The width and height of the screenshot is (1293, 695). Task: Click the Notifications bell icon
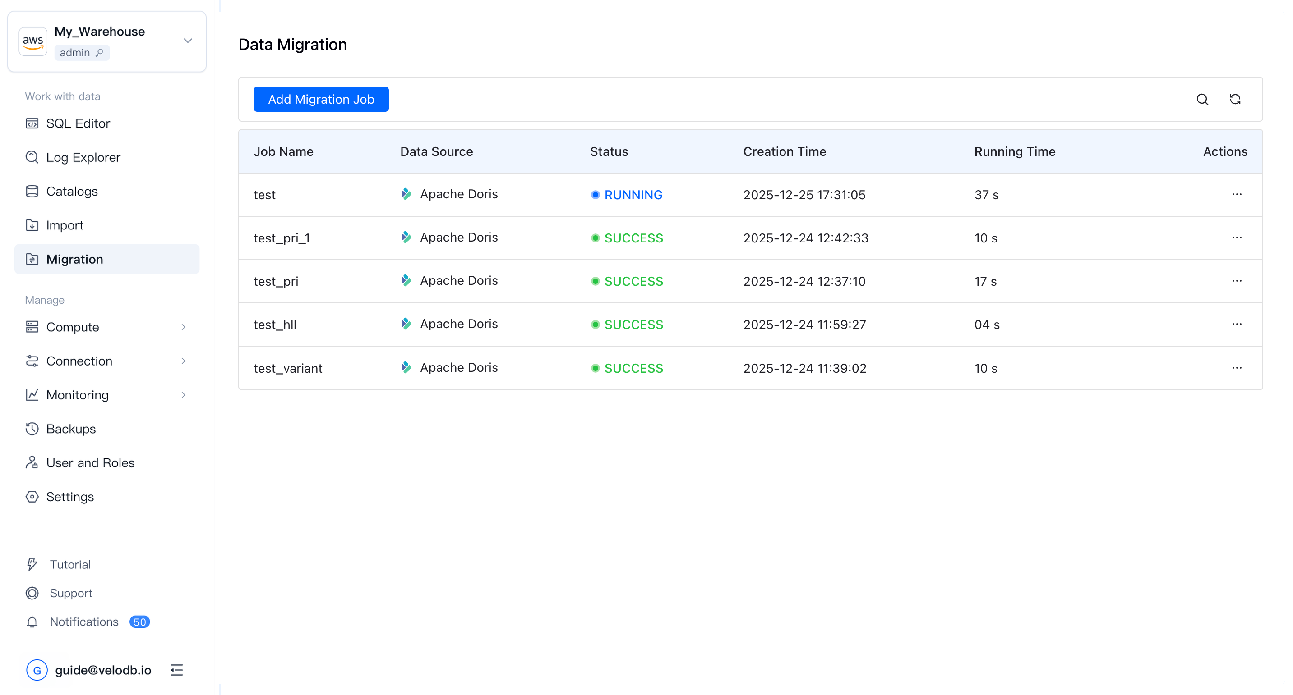[32, 622]
